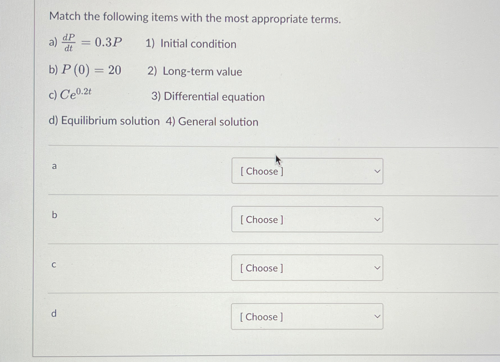Select the row labeled b
The height and width of the screenshot is (362, 500).
click(54, 215)
